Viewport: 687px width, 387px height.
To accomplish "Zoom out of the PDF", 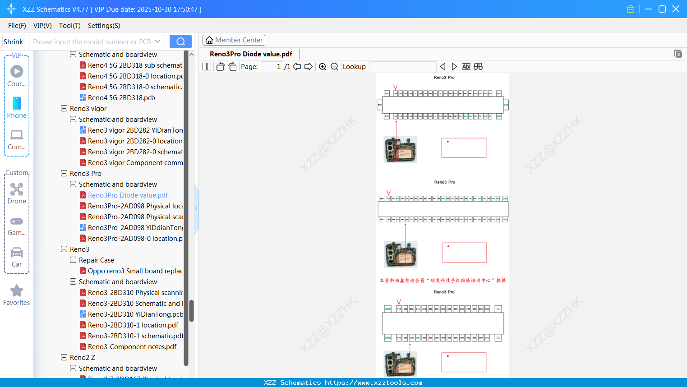I will pos(334,66).
